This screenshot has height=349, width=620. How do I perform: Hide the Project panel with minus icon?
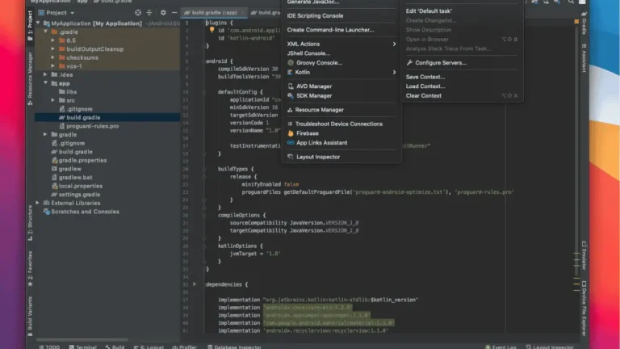click(174, 13)
